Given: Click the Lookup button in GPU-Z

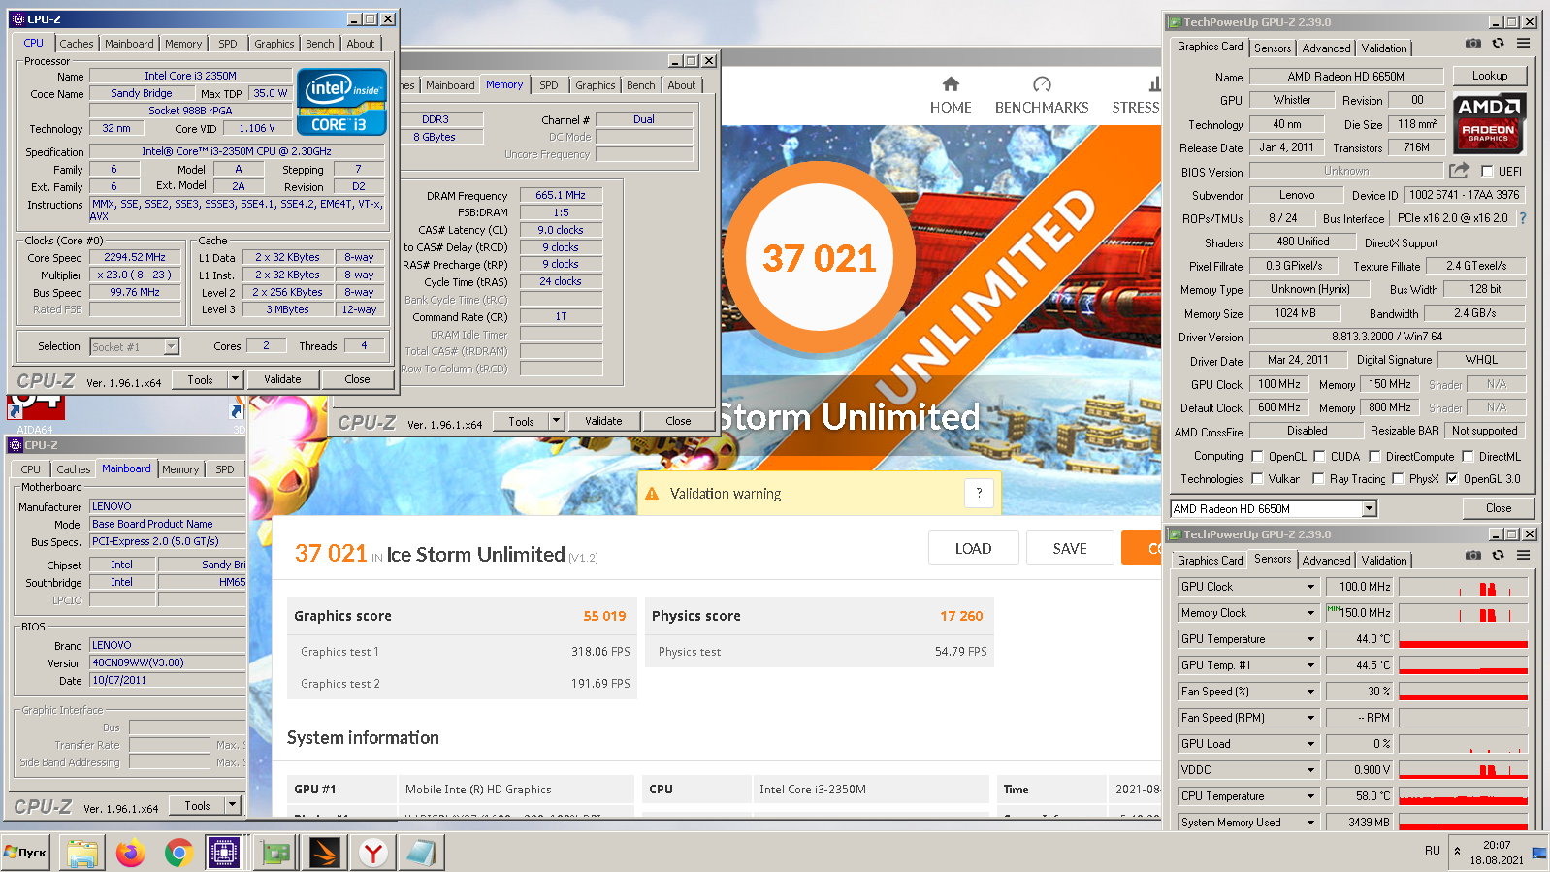Looking at the screenshot, I should 1490,76.
